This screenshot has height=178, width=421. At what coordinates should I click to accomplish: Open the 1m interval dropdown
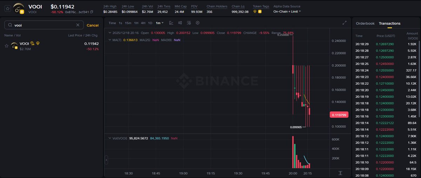pyautogui.click(x=160, y=23)
